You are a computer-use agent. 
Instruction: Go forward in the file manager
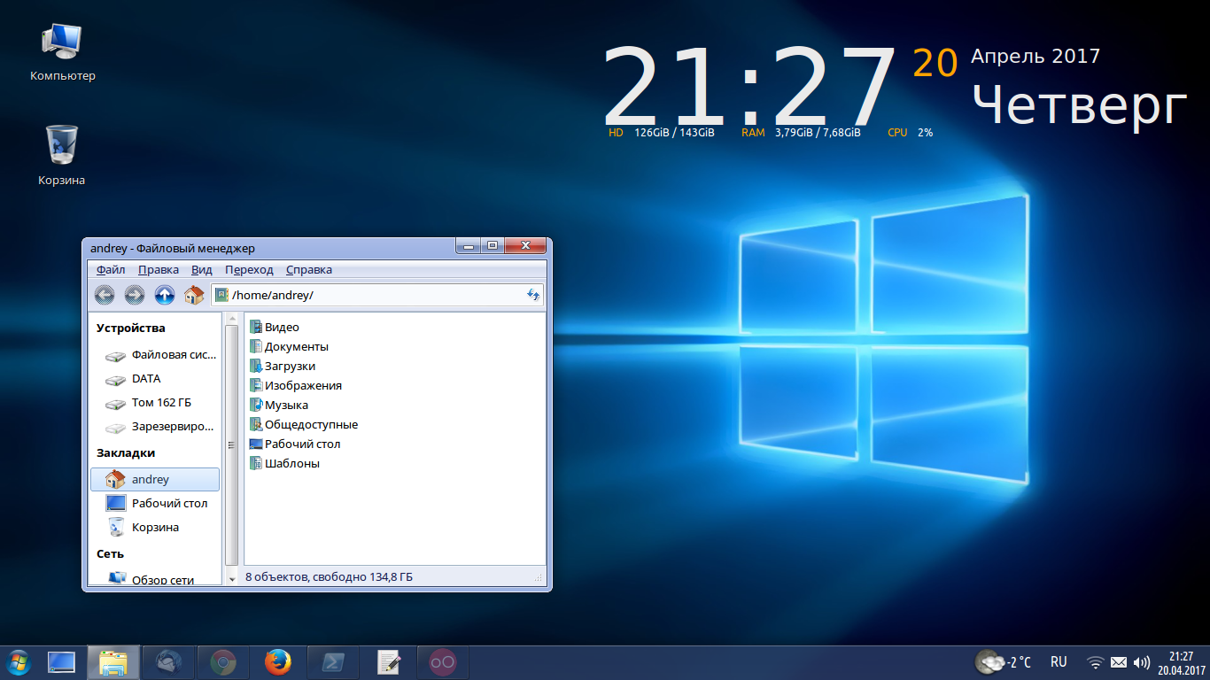click(x=135, y=295)
